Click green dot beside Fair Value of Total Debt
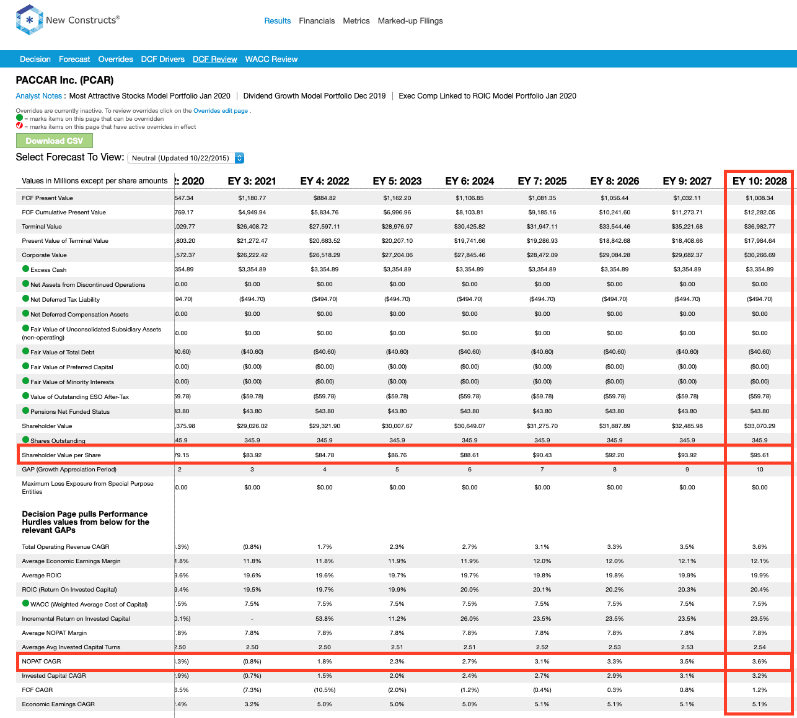The height and width of the screenshot is (718, 797). tap(26, 351)
